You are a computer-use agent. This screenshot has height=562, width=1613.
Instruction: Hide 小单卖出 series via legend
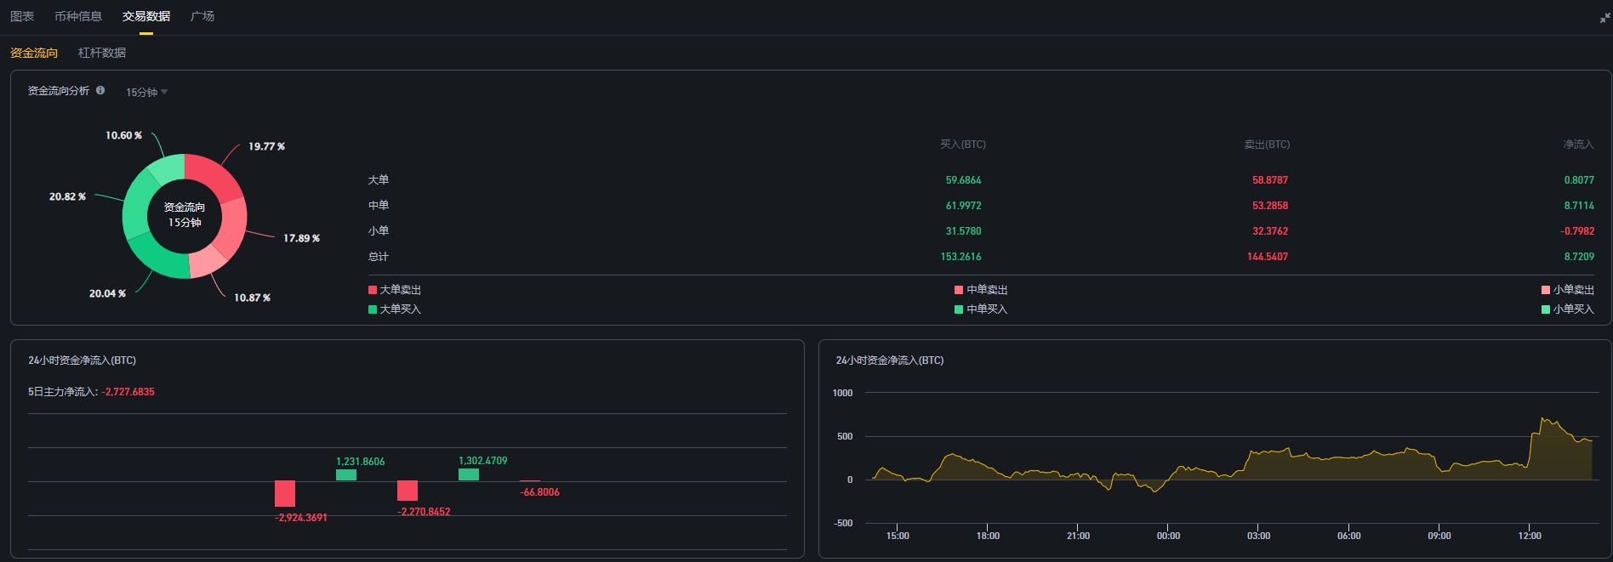click(x=1567, y=290)
